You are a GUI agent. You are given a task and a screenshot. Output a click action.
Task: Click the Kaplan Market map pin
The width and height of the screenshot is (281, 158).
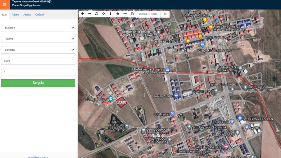(176, 95)
